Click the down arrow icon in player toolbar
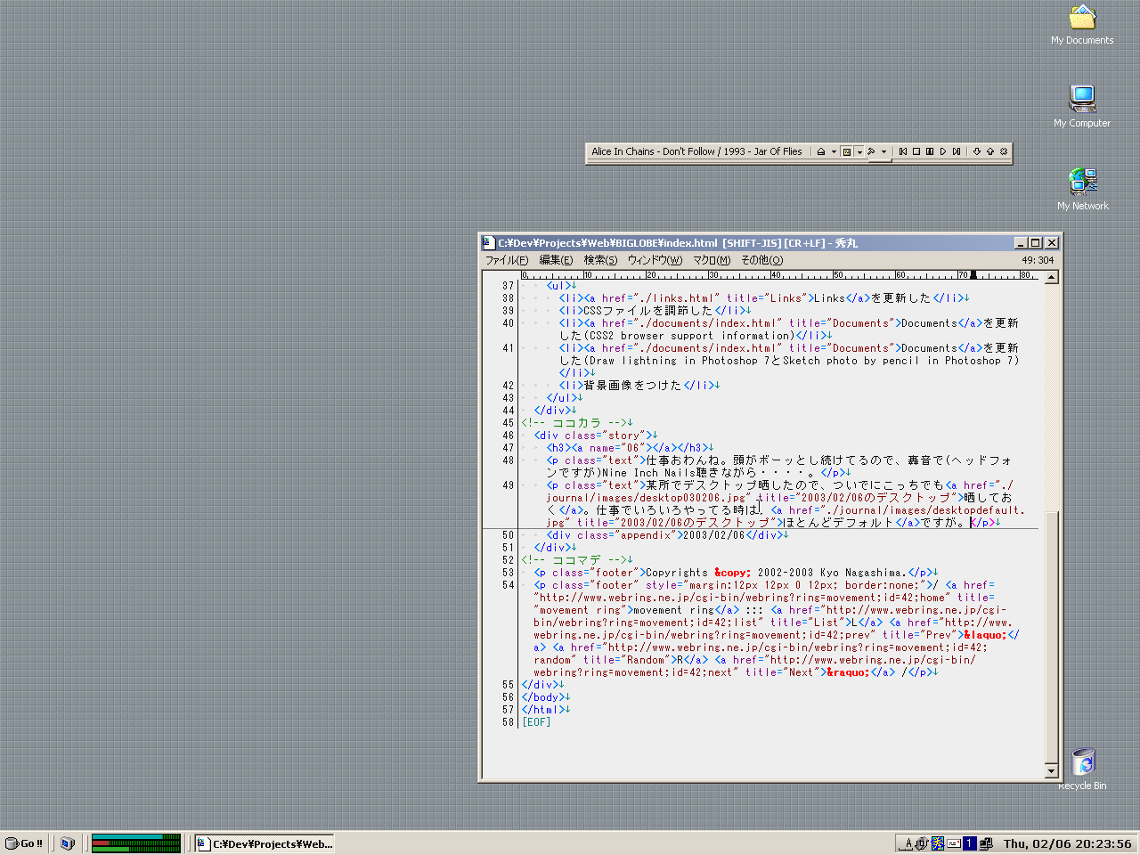The height and width of the screenshot is (855, 1140). click(x=977, y=151)
